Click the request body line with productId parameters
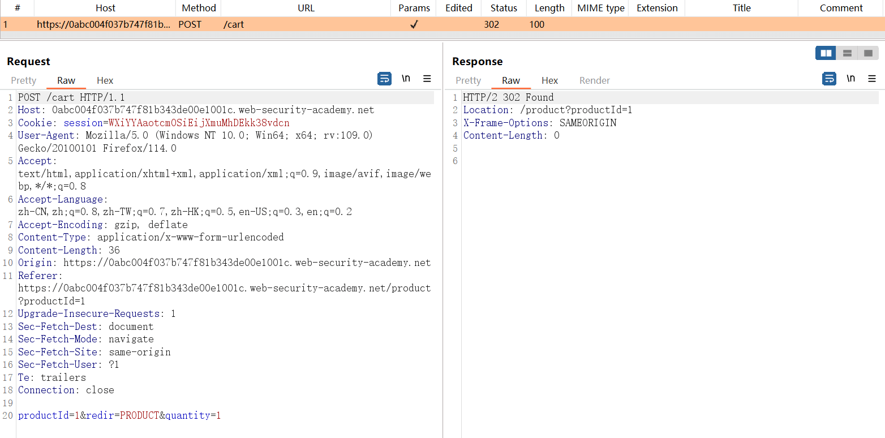The height and width of the screenshot is (438, 885). pos(119,415)
